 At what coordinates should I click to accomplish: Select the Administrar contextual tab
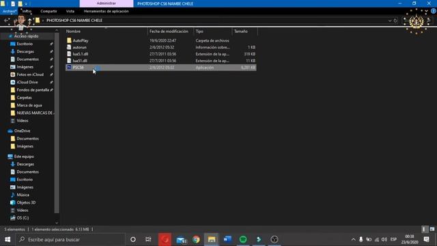click(107, 3)
